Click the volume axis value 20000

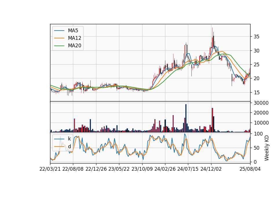click(261, 113)
